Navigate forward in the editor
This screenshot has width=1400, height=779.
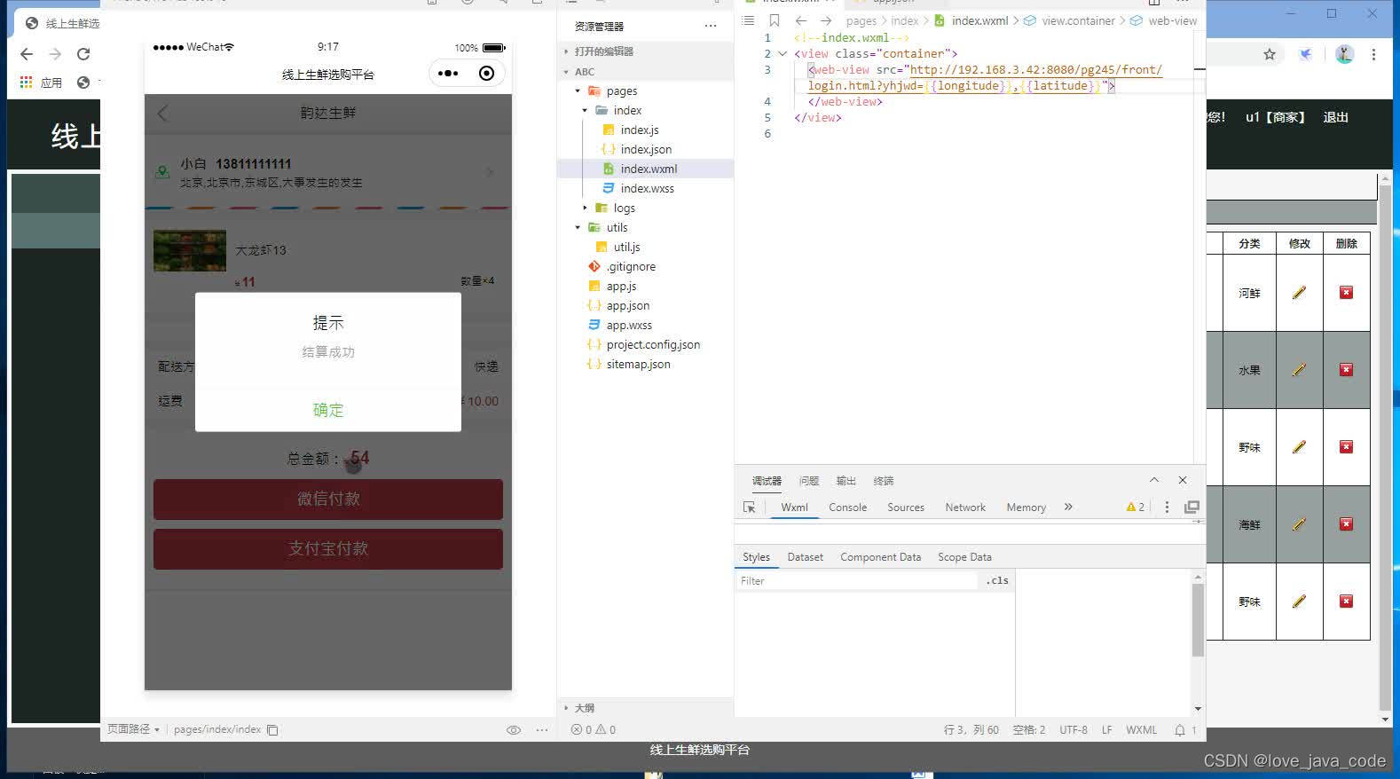826,20
